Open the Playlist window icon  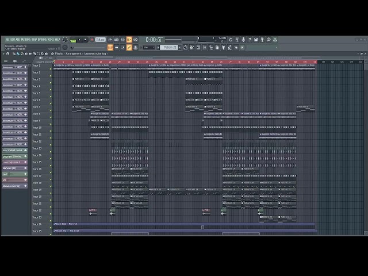click(185, 48)
